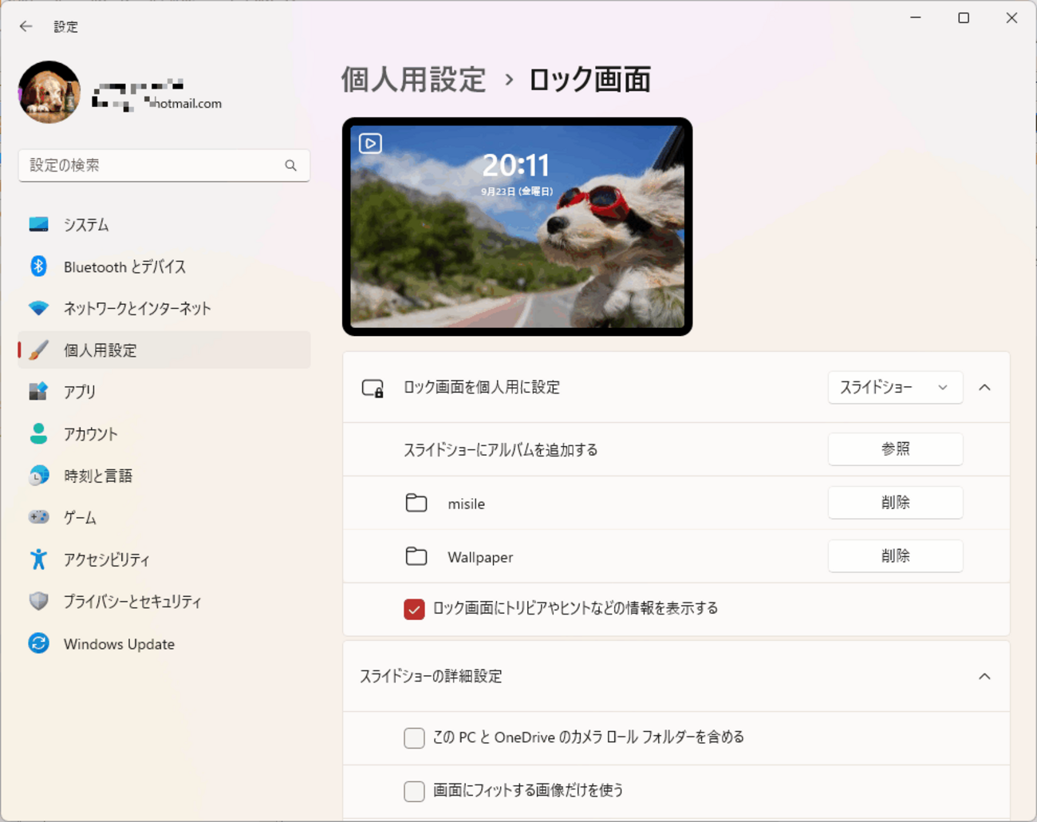Click the misile folder icon
Screen dimensions: 1037x822
(416, 503)
